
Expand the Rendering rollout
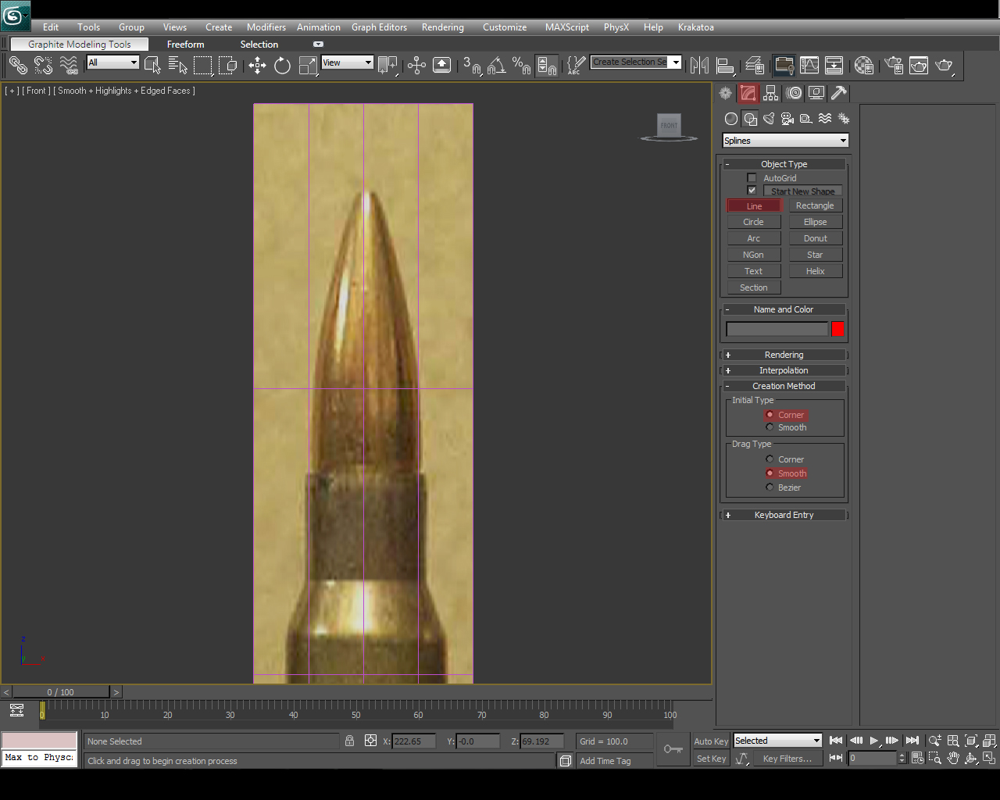(784, 354)
